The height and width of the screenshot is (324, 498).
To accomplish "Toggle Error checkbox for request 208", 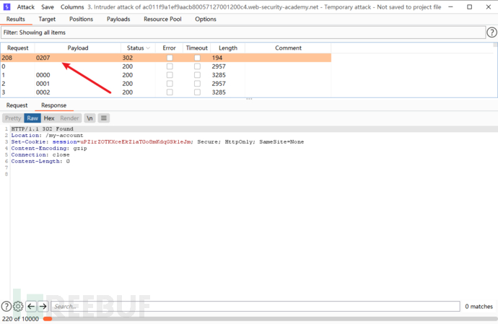I will coord(170,58).
